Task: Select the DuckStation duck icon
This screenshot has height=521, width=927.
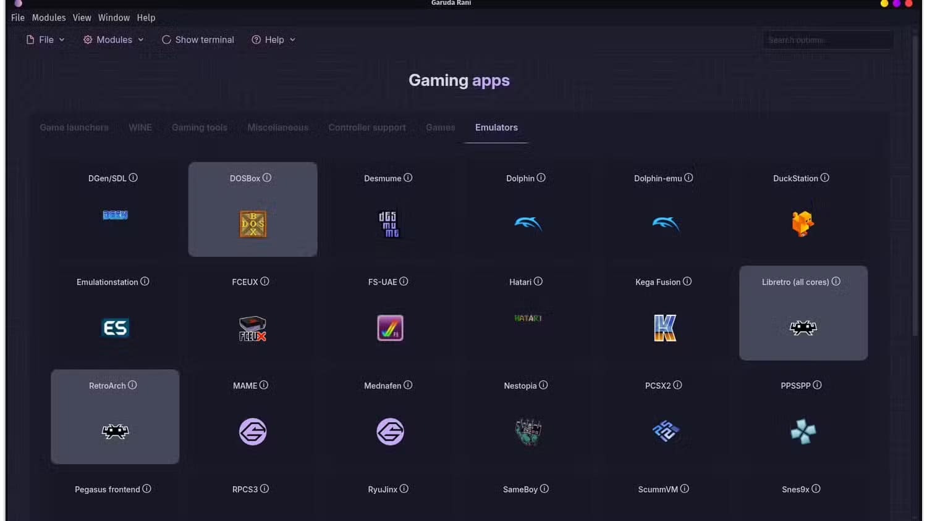Action: [803, 224]
